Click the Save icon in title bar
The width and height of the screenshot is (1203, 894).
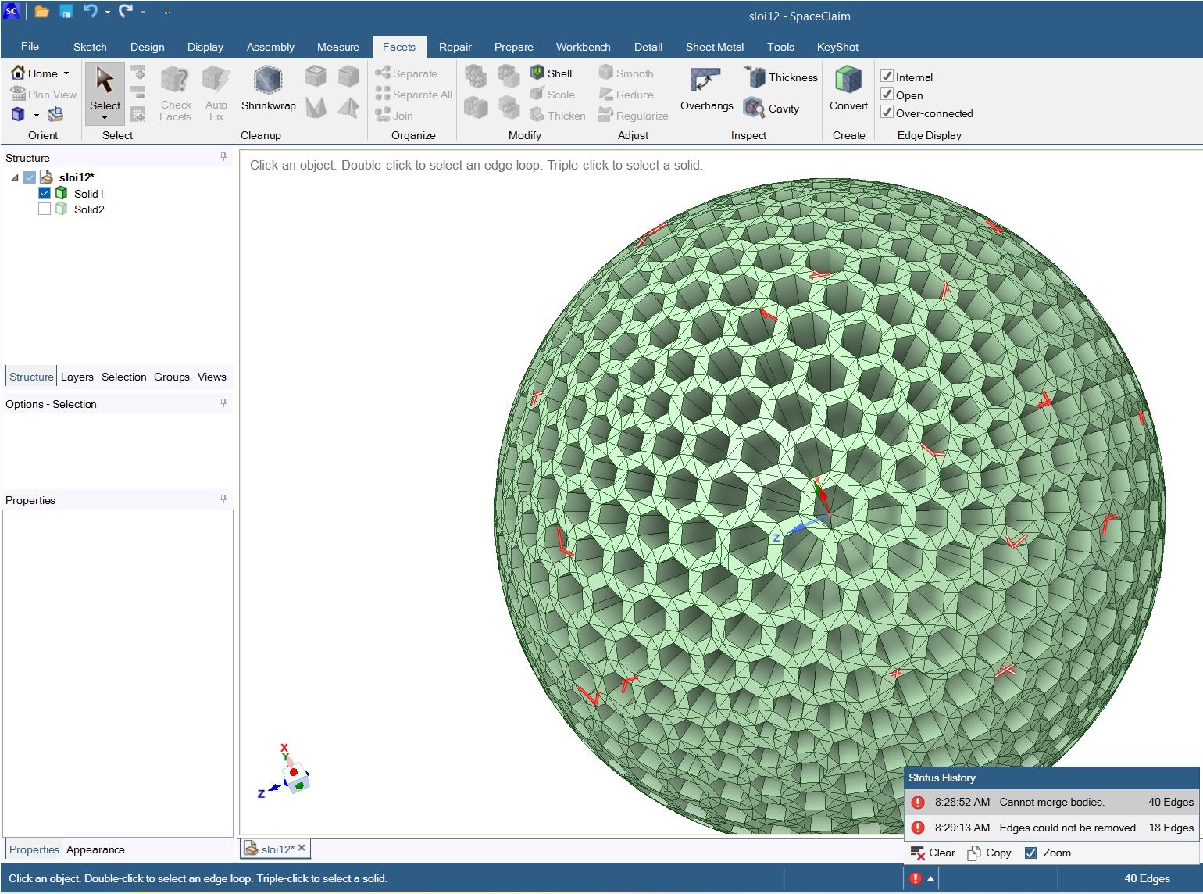pyautogui.click(x=66, y=12)
